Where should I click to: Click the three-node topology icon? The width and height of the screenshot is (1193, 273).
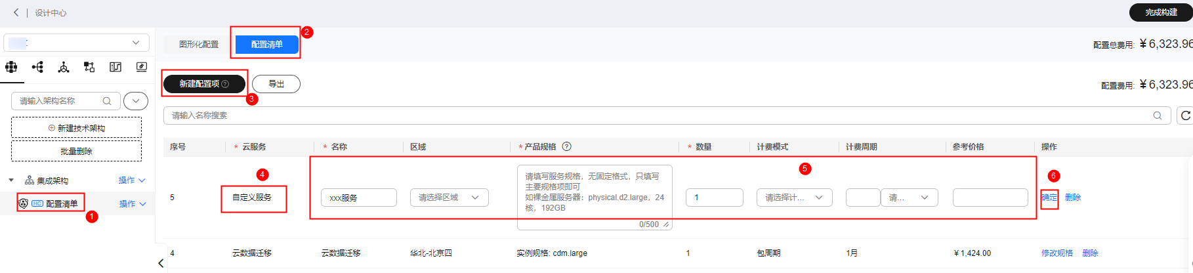64,67
